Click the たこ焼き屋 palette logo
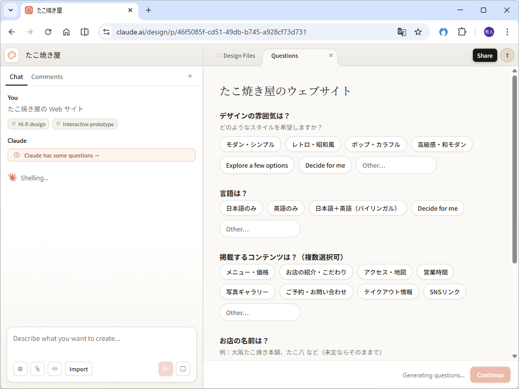This screenshot has width=519, height=389. click(x=11, y=55)
